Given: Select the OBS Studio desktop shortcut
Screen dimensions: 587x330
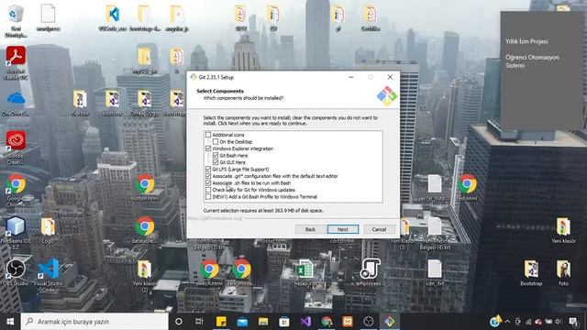Looking at the screenshot, I should point(16,272).
